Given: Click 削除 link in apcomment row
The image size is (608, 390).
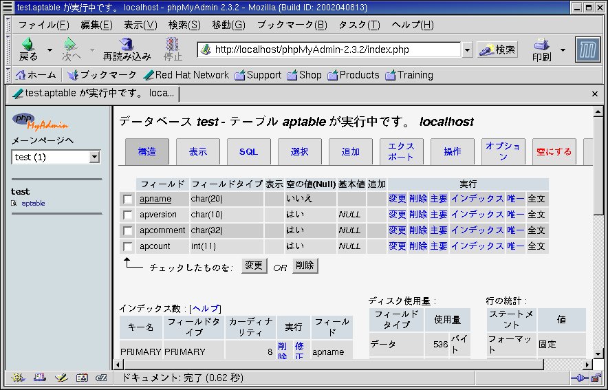Looking at the screenshot, I should coord(418,230).
